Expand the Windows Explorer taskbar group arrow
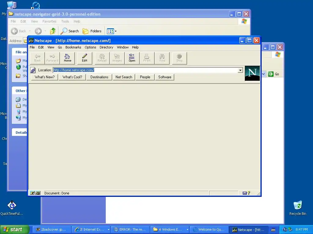The height and width of the screenshot is (234, 313). pyautogui.click(x=187, y=230)
